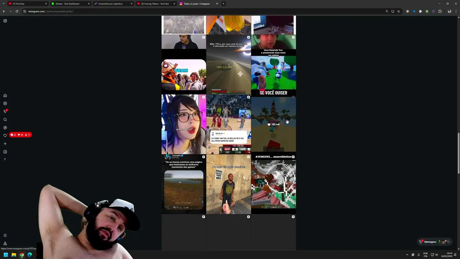
Task: Open the TonnyPK melhores momentos dos games post
Action: click(x=184, y=184)
